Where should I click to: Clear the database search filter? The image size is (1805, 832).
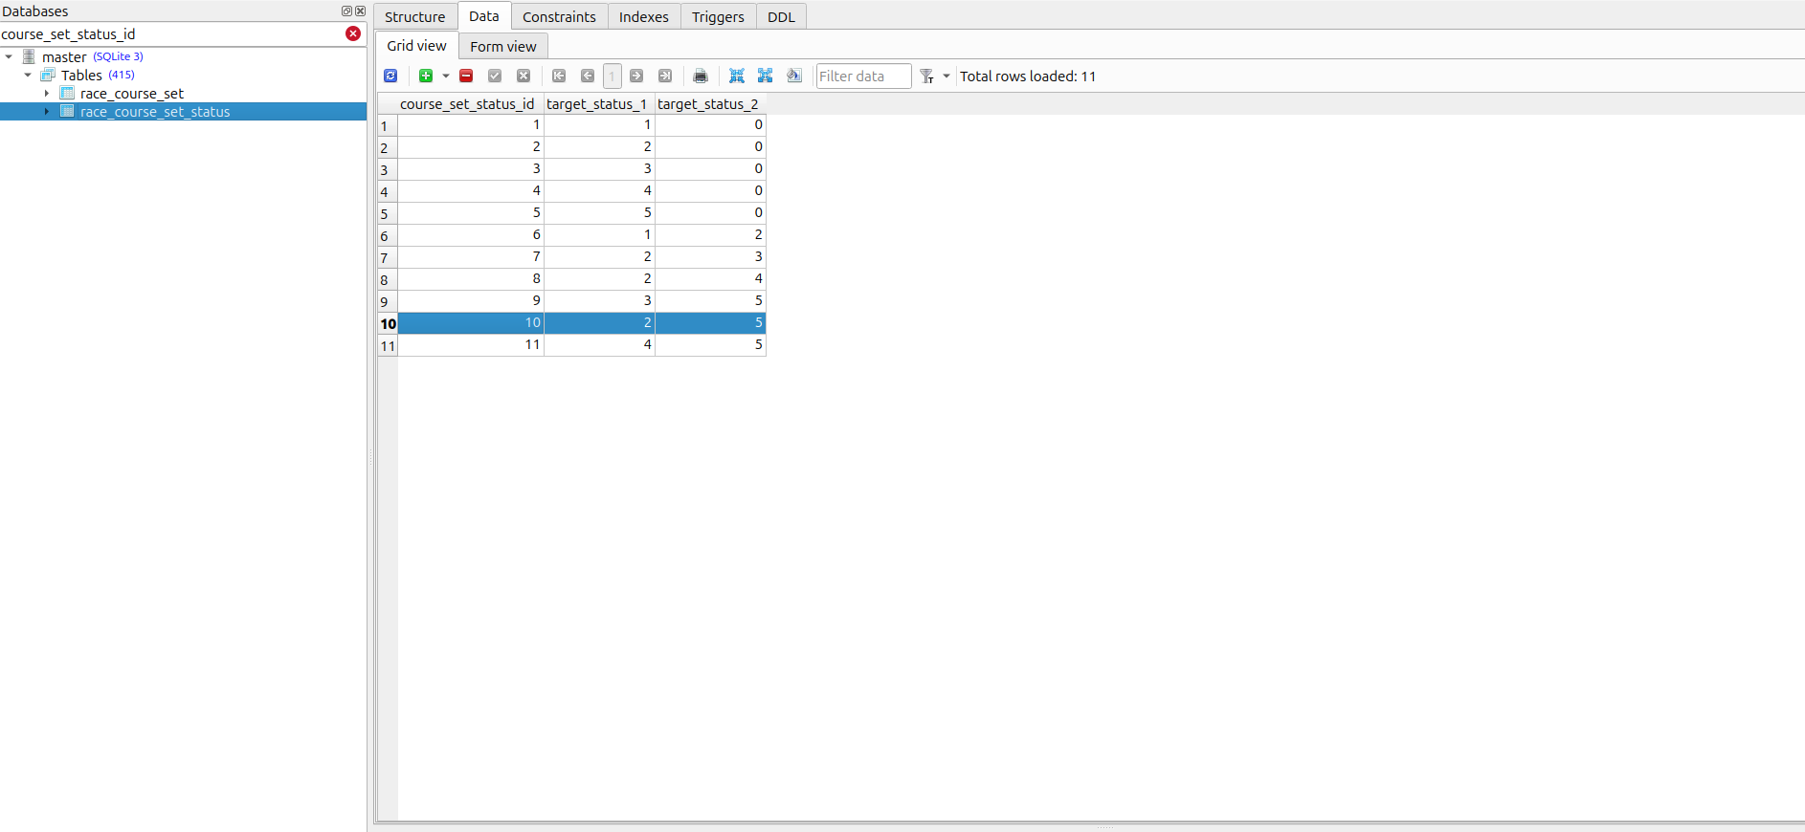[353, 33]
